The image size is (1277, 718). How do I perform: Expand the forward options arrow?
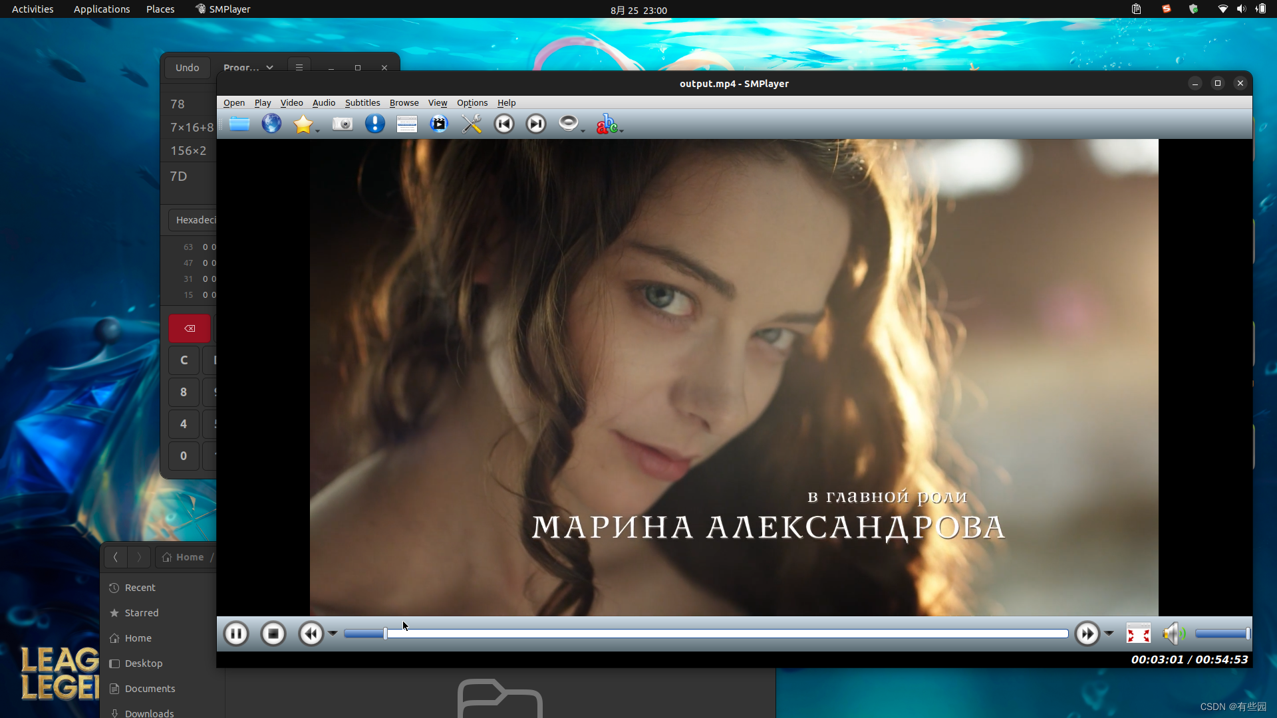(x=1109, y=634)
